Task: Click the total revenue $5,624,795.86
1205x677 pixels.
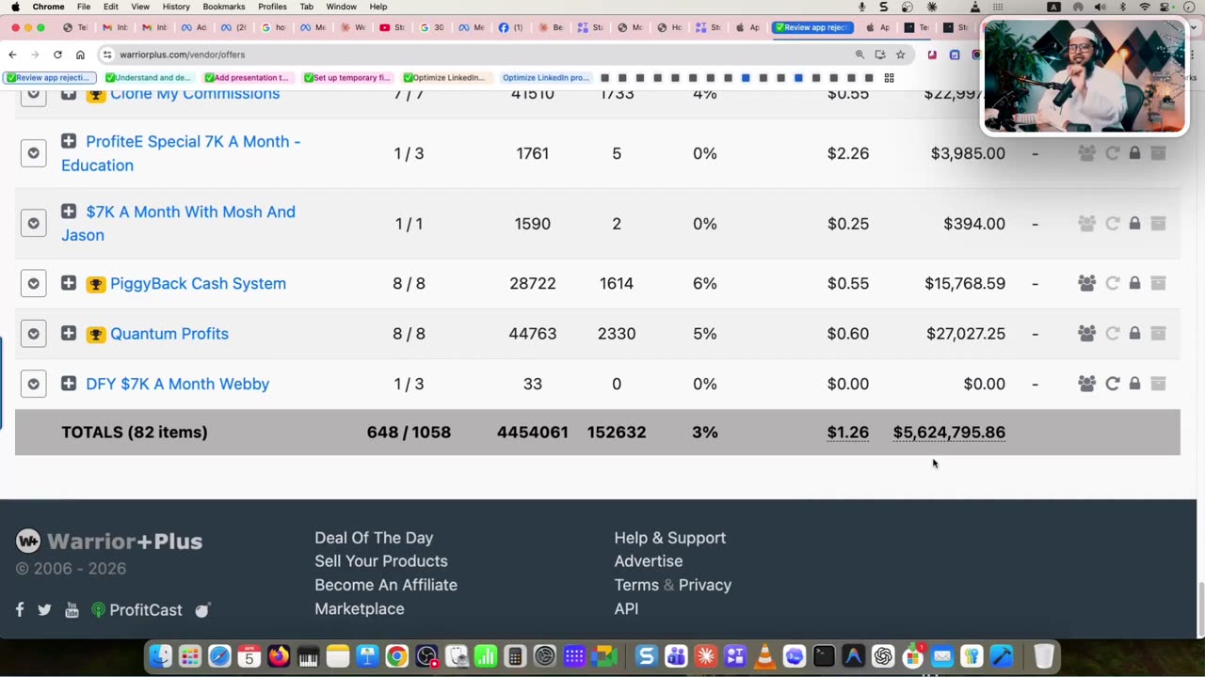Action: tap(949, 433)
